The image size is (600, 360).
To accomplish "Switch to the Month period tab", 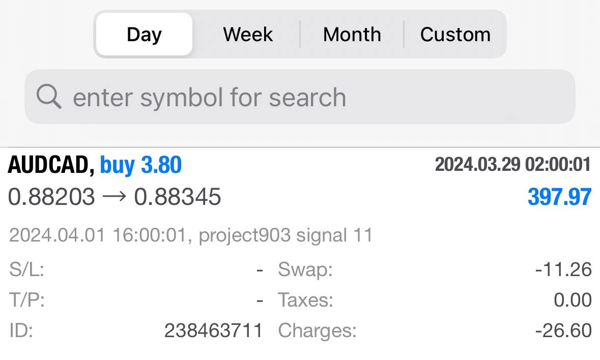I will [x=352, y=35].
